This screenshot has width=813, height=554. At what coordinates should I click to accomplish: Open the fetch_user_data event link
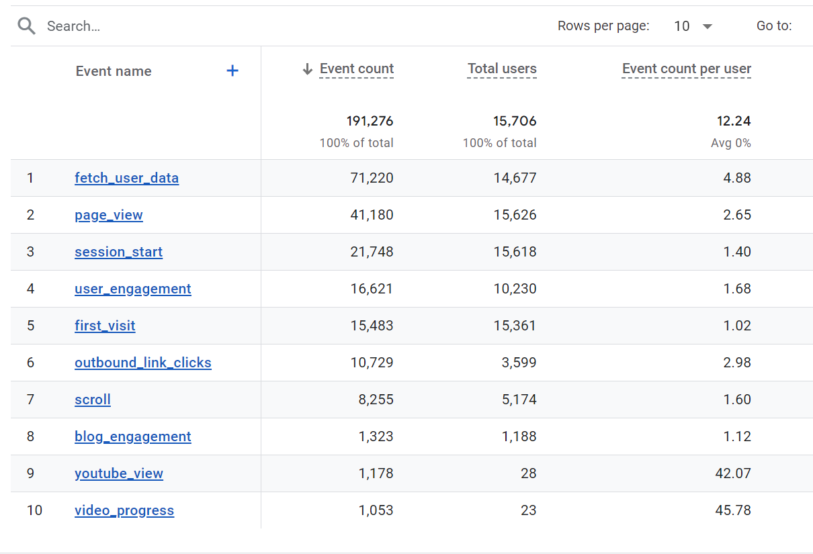(126, 178)
